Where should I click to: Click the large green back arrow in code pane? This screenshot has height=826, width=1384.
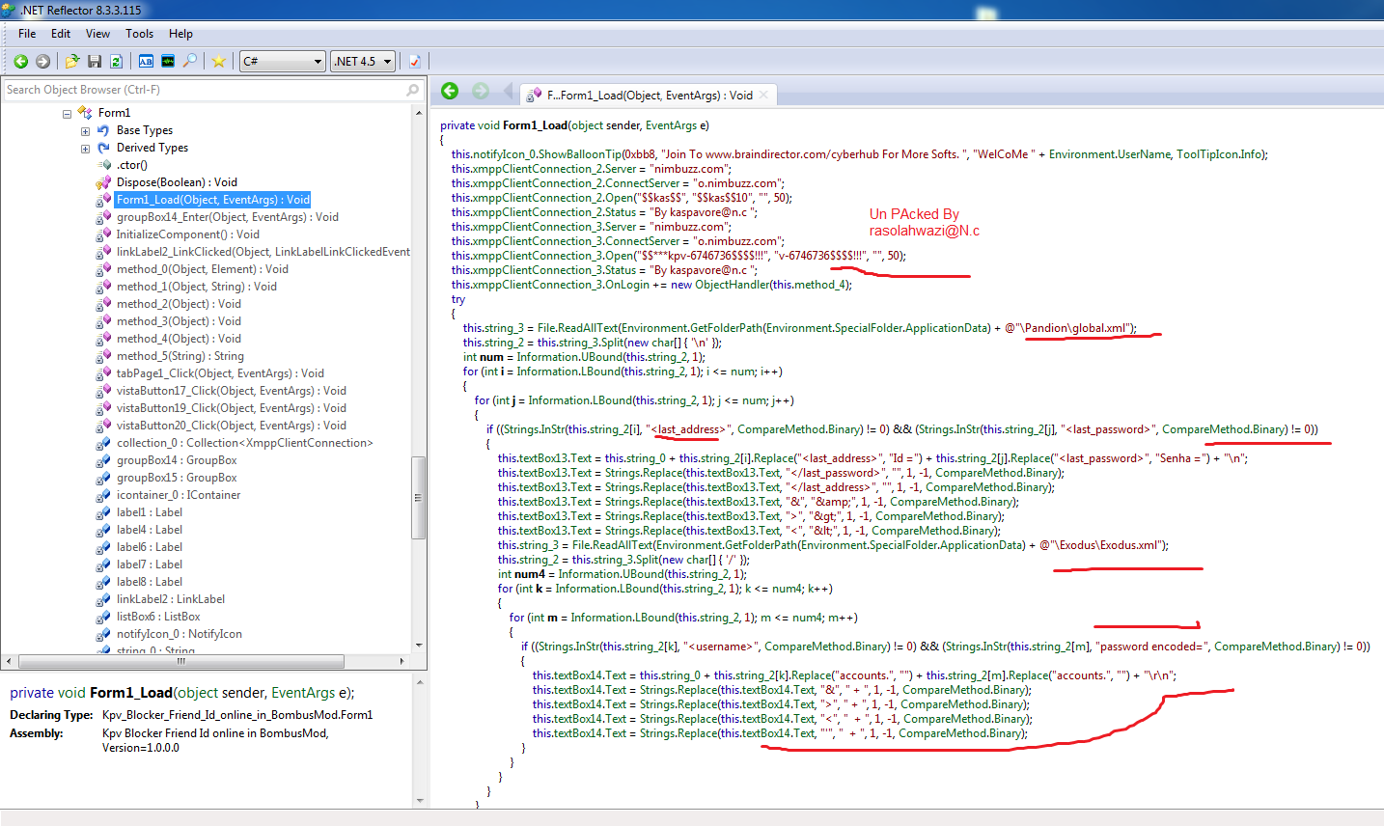point(450,91)
